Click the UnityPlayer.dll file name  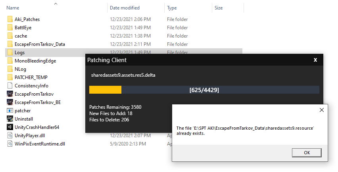pyautogui.click(x=30, y=136)
